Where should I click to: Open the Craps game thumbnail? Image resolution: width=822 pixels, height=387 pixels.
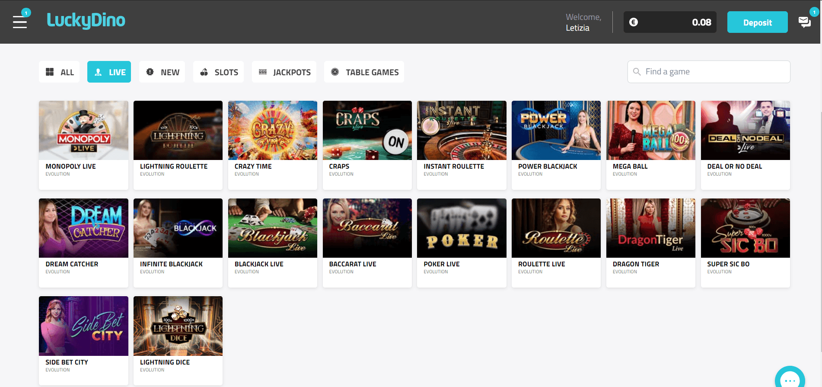point(367,131)
